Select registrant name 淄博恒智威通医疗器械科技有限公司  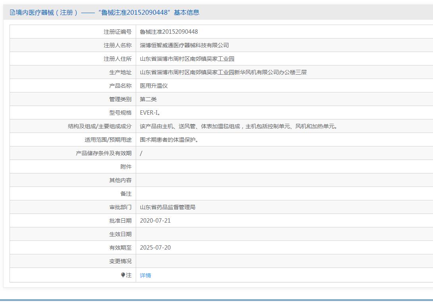(x=184, y=45)
